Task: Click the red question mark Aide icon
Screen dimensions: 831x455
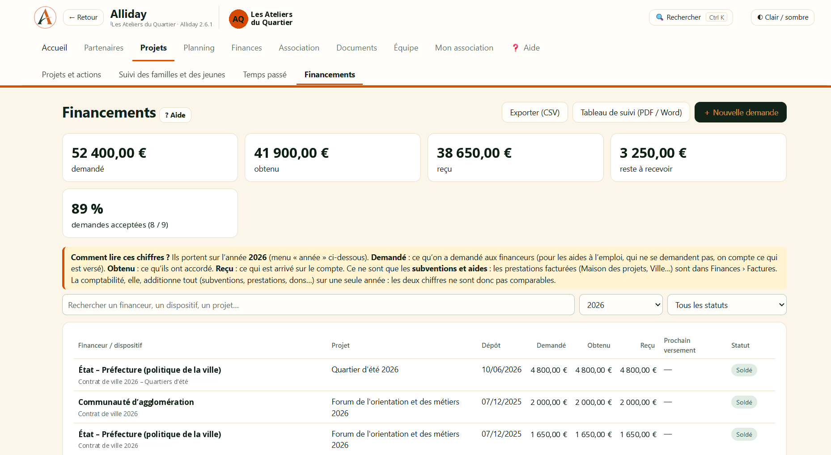Action: [516, 48]
